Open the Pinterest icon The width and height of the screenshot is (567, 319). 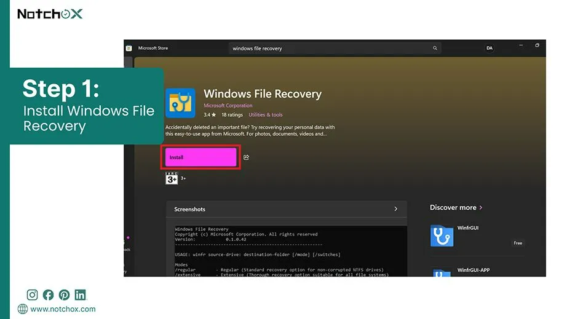(x=64, y=295)
